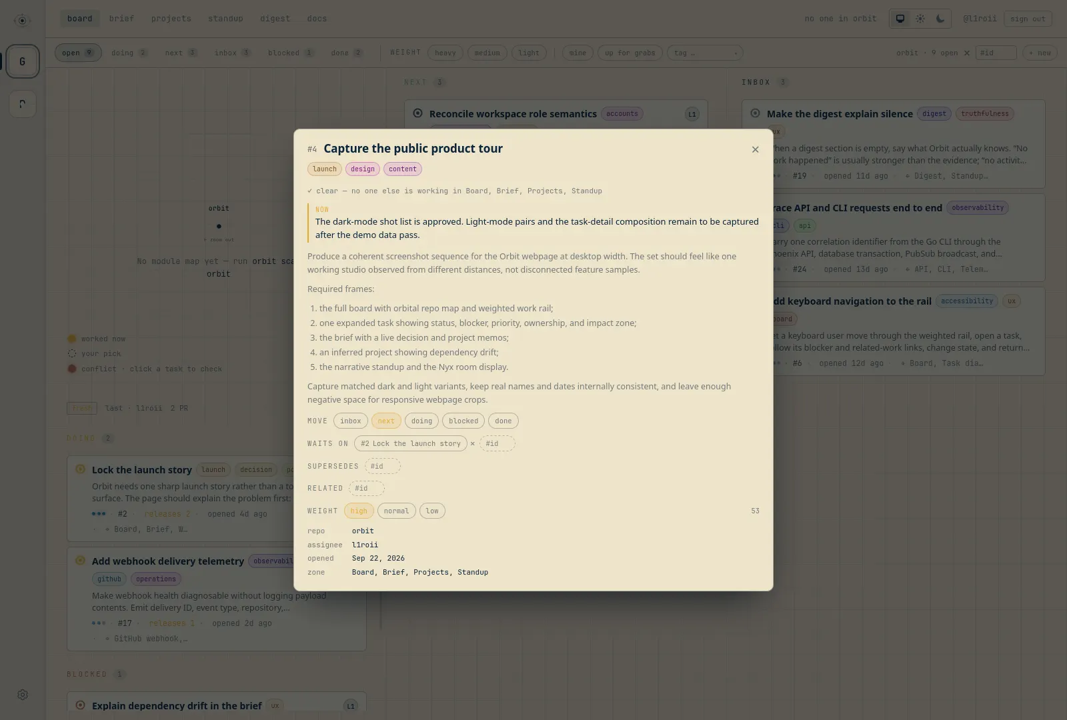This screenshot has width=1067, height=720.
Task: Switch to light theme sun icon
Action: point(920,19)
